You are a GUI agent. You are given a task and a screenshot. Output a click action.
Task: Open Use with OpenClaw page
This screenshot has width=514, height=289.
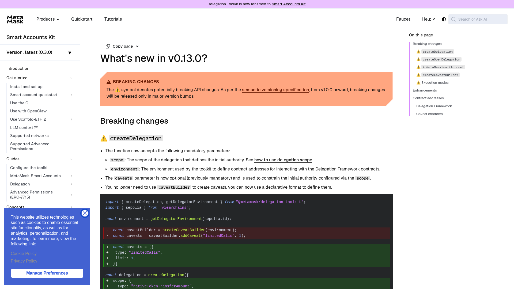click(28, 111)
